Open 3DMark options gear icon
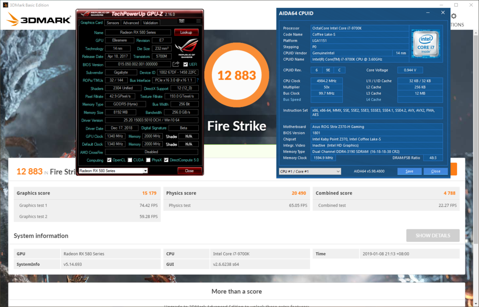Screen dimensions: 479x307 [454, 16]
